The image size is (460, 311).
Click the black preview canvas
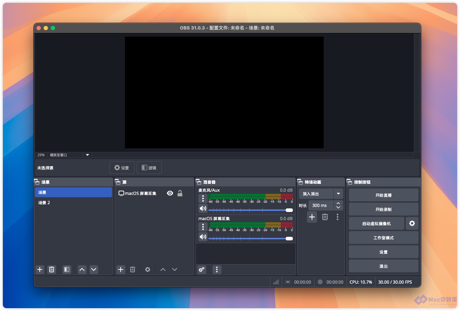(x=224, y=92)
